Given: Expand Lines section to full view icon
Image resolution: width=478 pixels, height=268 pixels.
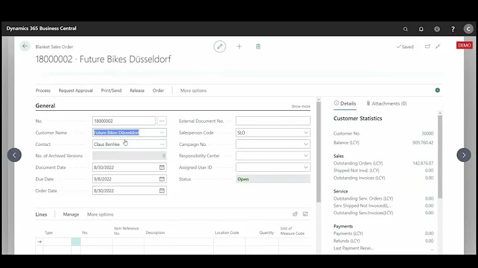Looking at the screenshot, I should click(x=305, y=214).
